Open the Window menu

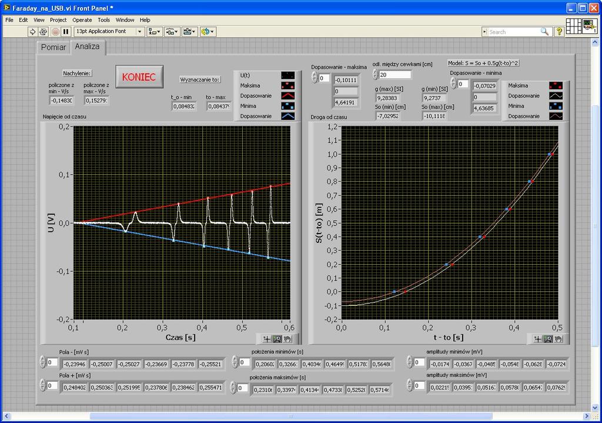click(125, 20)
